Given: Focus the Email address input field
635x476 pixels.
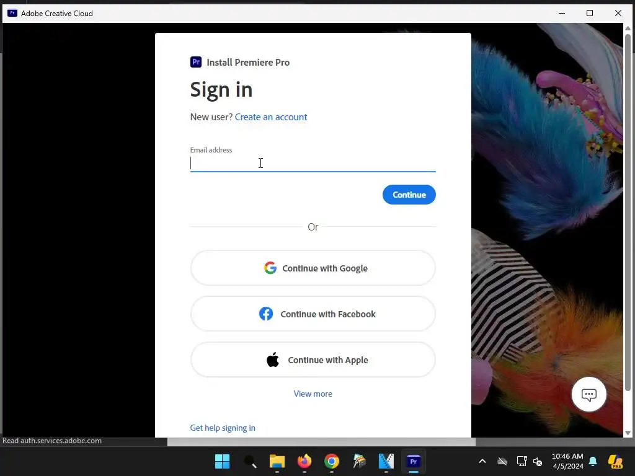Looking at the screenshot, I should coord(313,163).
